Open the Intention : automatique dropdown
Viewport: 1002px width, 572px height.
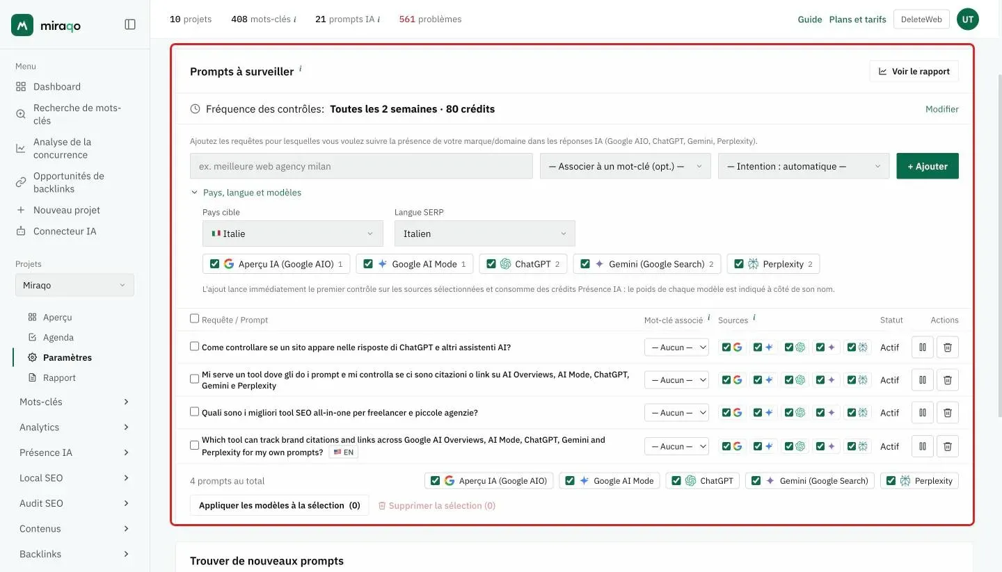pyautogui.click(x=804, y=166)
